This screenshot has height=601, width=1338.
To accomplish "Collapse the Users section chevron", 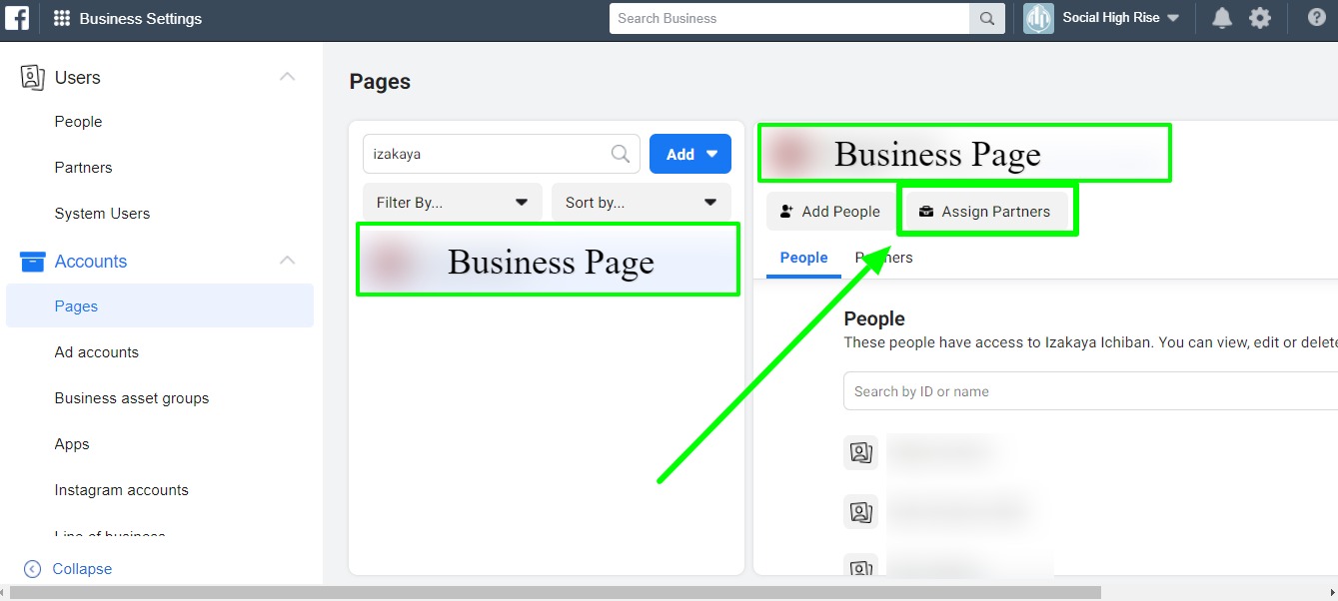I will click(x=288, y=77).
